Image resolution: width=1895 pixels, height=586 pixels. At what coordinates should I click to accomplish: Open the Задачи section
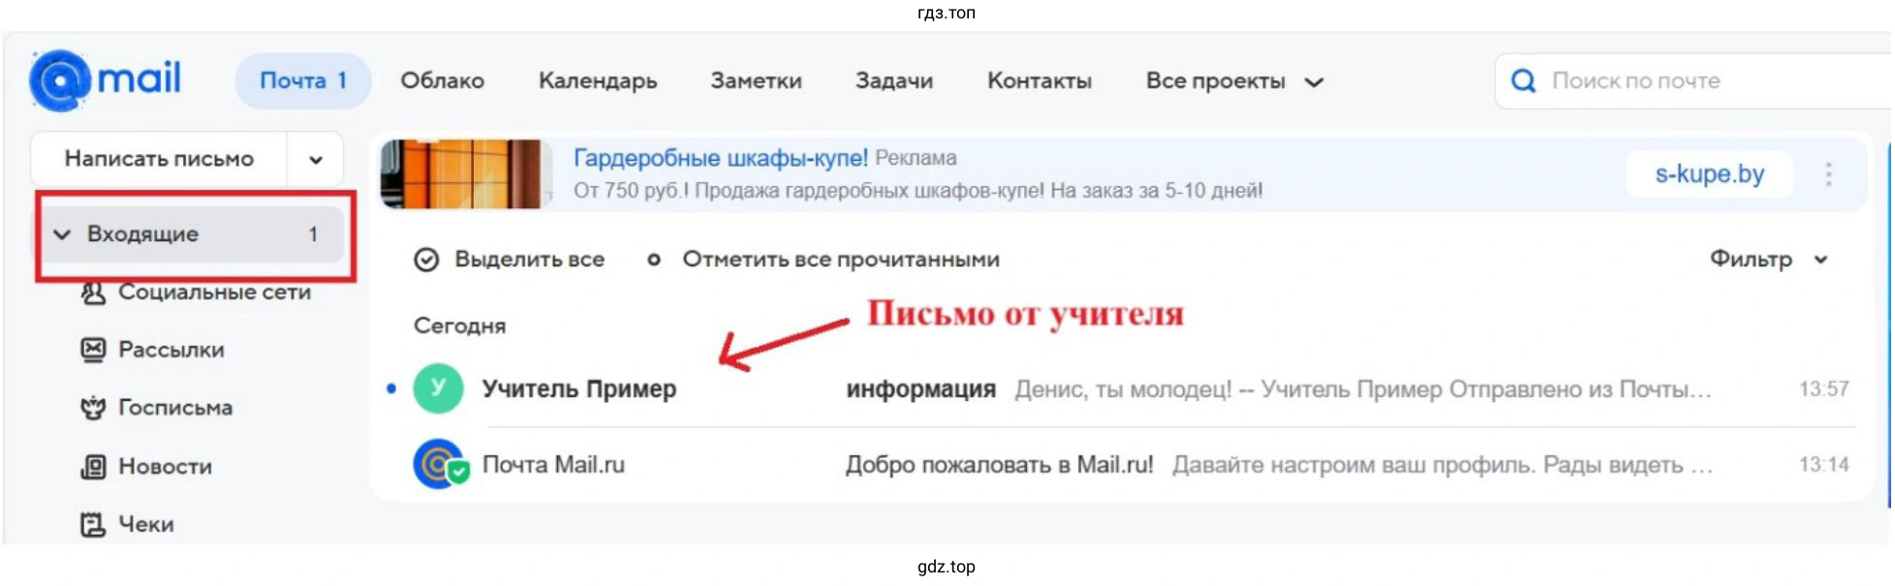coord(894,80)
